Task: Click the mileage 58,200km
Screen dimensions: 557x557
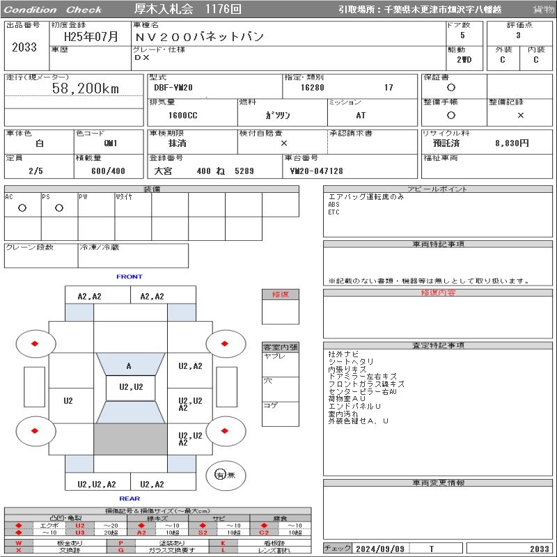Action: 85,88
